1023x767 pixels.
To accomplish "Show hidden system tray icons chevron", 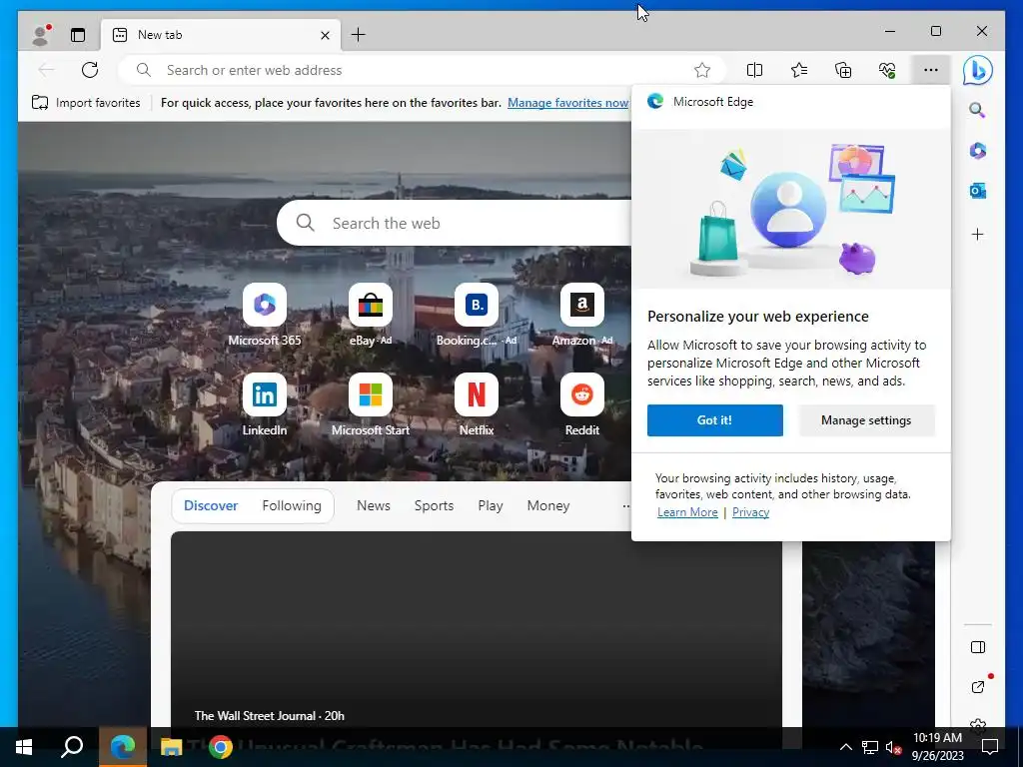I will 845,747.
